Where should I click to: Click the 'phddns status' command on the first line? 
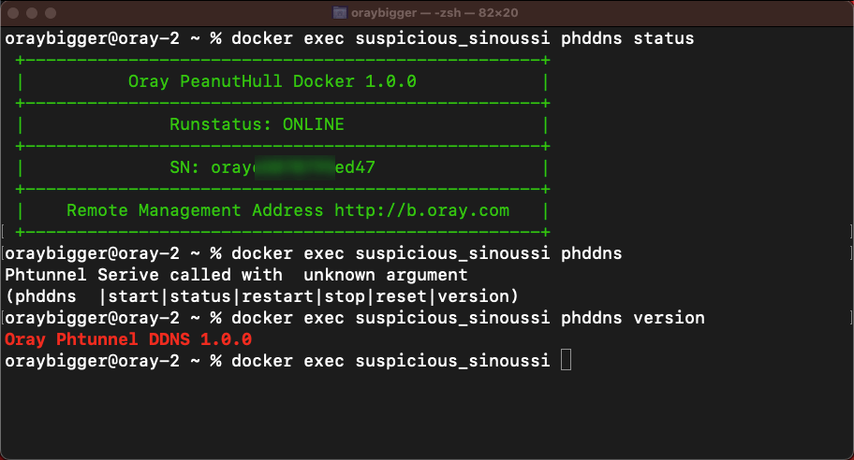tap(627, 38)
